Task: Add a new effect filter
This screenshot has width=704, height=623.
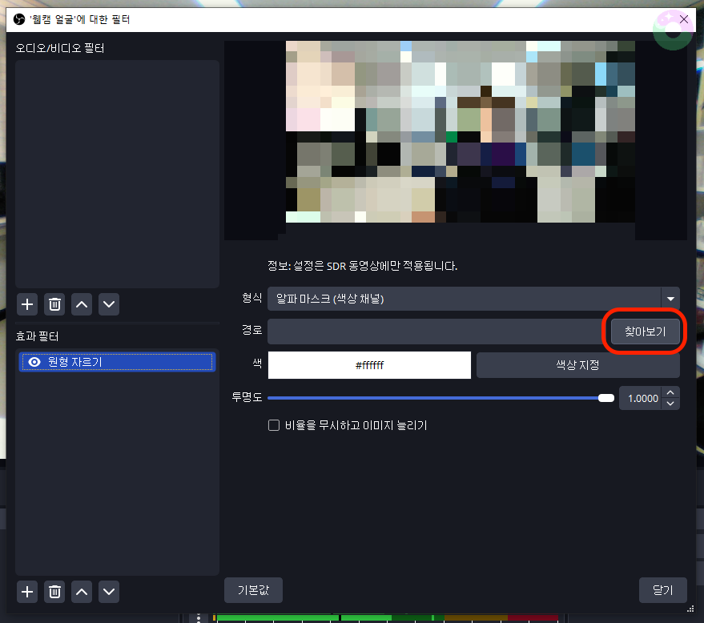Action: tap(27, 592)
